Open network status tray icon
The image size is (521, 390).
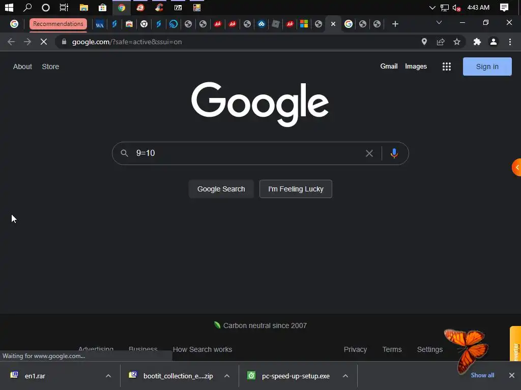click(x=444, y=7)
